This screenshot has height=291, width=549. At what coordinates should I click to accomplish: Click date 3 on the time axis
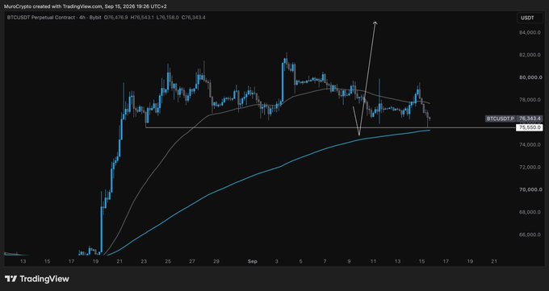coord(277,261)
